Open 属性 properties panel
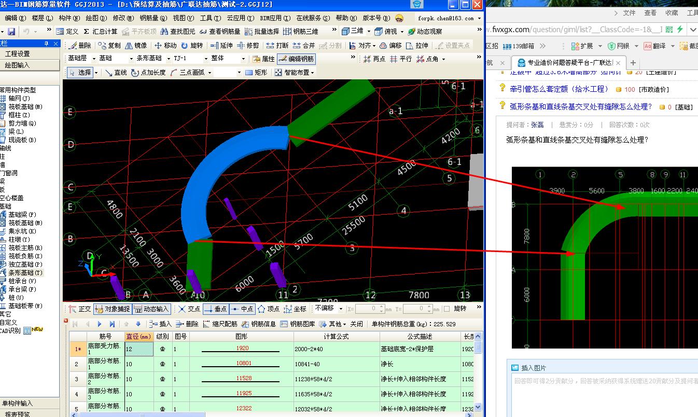 (x=263, y=59)
